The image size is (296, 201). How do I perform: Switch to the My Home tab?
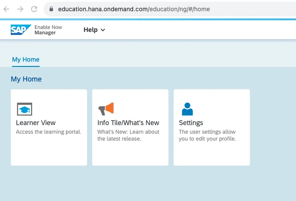(25, 60)
